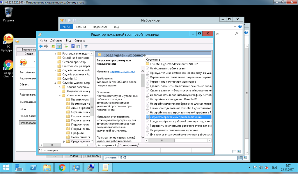The height and width of the screenshot is (174, 298).
Task: Open the Вид ribbon tab in Explorer
Action: point(116,27)
